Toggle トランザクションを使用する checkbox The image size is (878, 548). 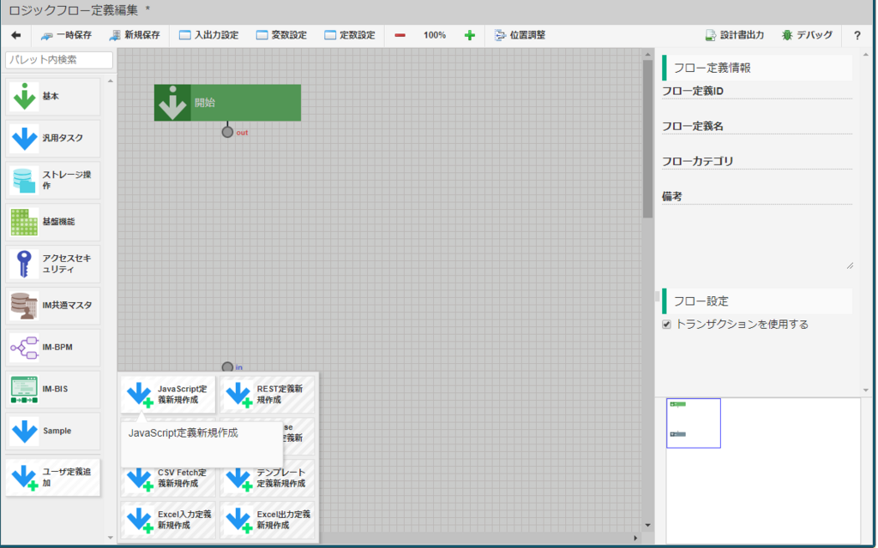coord(666,325)
